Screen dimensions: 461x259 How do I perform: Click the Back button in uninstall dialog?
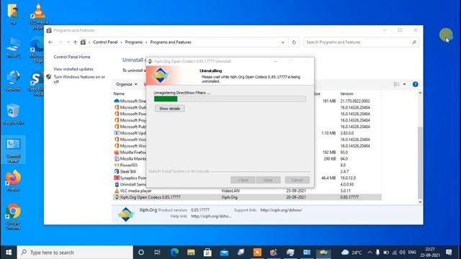pos(243,180)
